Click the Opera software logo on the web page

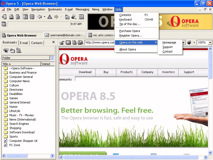pos(73,59)
